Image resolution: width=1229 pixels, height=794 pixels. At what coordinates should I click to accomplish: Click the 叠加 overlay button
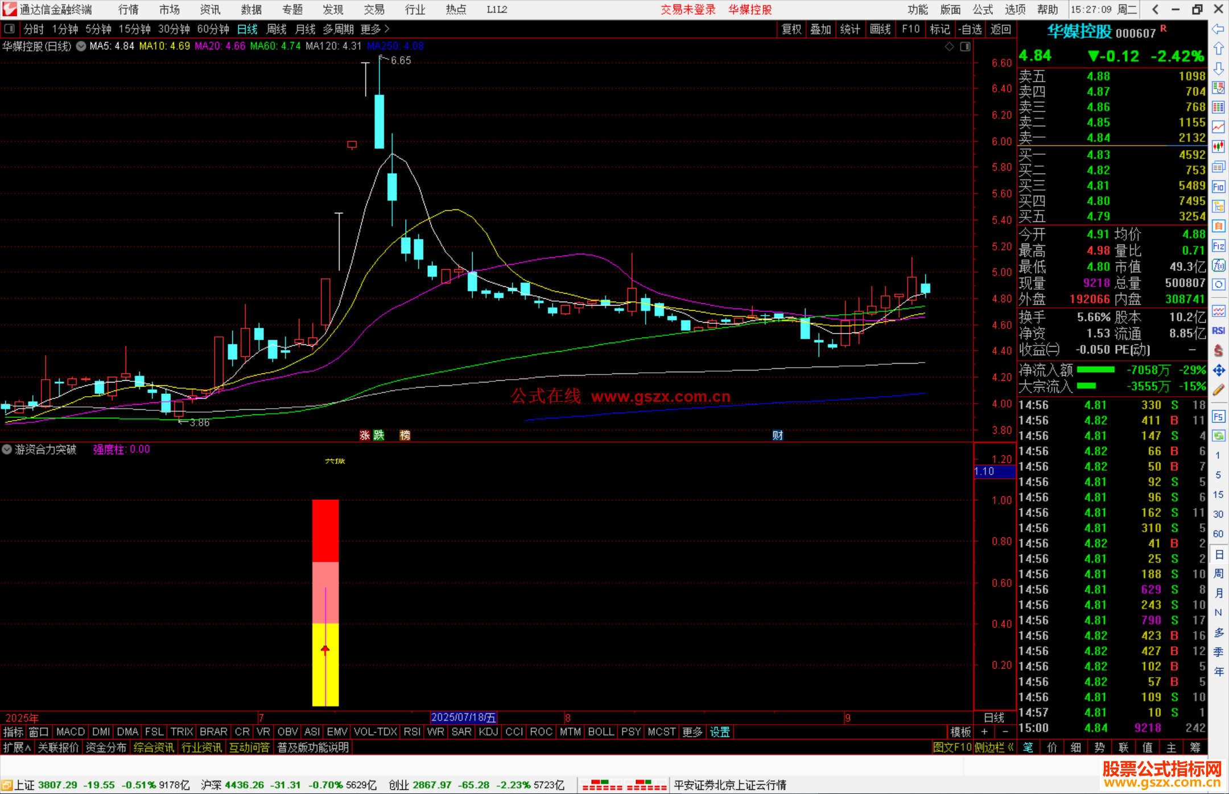click(x=820, y=29)
